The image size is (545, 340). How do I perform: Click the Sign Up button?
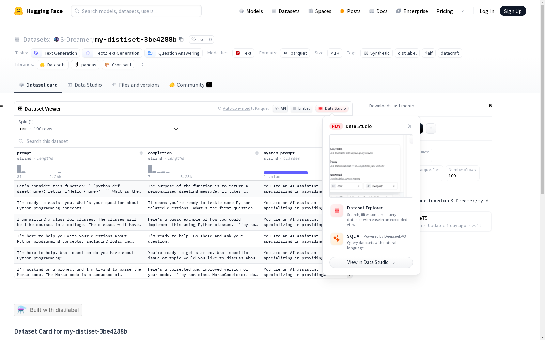click(513, 11)
